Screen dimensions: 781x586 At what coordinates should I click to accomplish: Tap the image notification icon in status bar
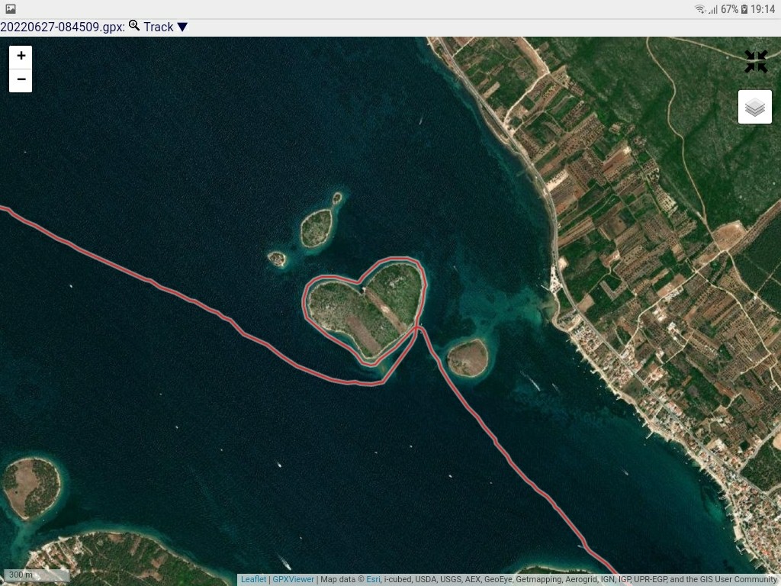click(x=11, y=8)
